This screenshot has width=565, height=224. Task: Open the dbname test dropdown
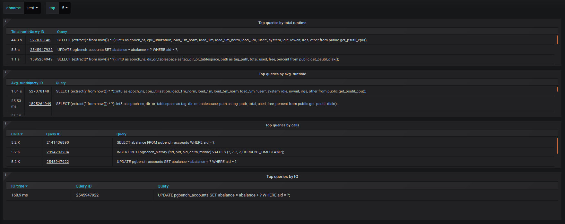(32, 8)
